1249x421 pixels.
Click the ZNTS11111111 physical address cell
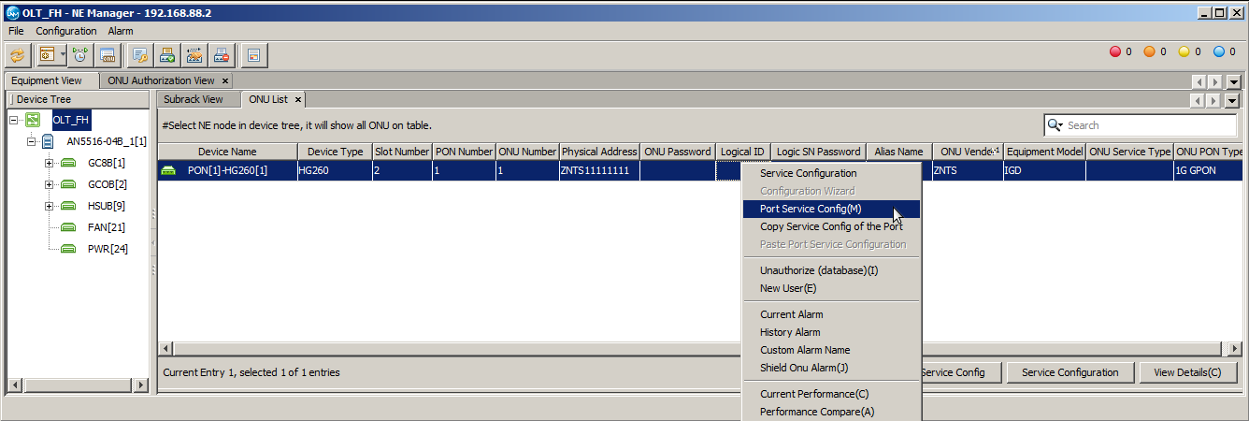coord(599,170)
